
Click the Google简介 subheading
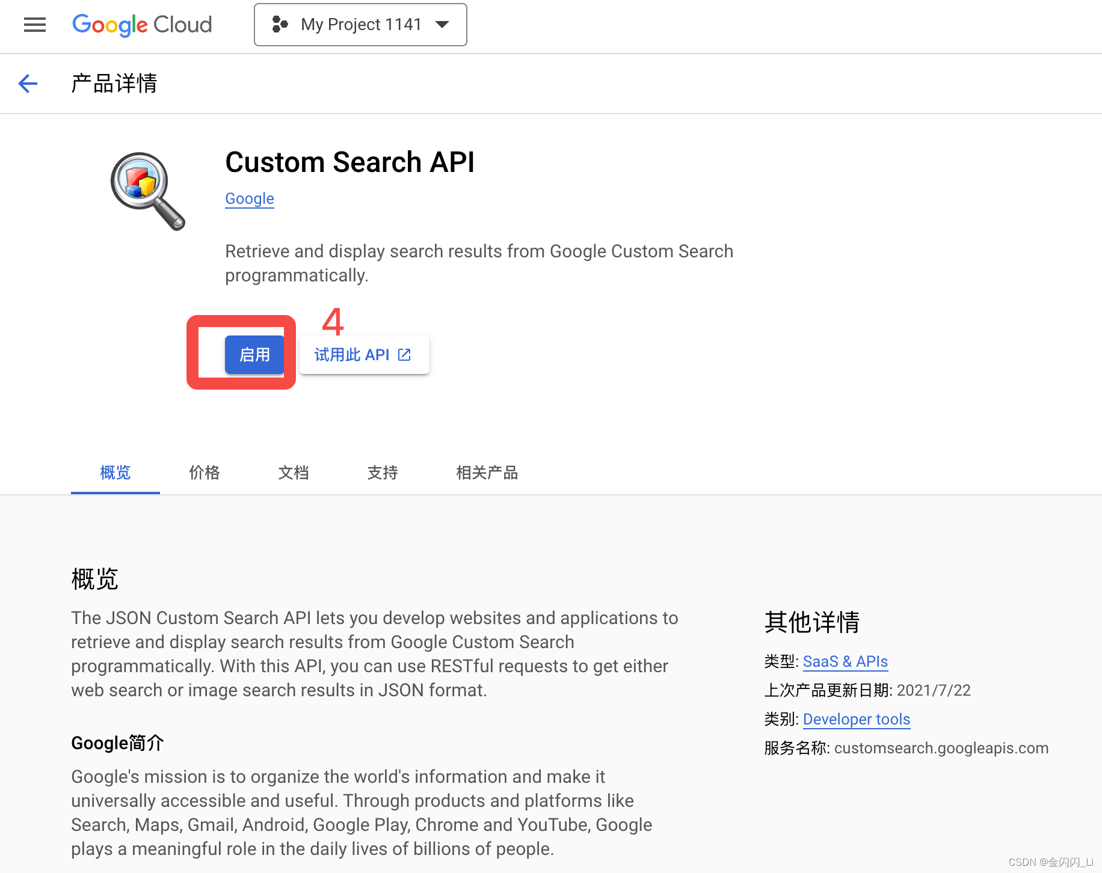click(117, 743)
